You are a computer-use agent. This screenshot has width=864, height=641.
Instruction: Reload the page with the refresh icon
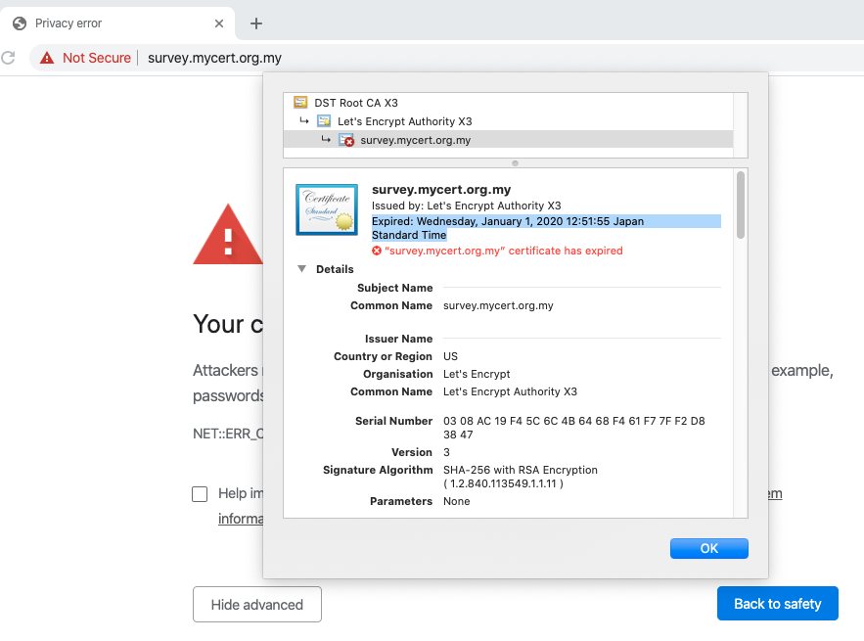coord(8,58)
